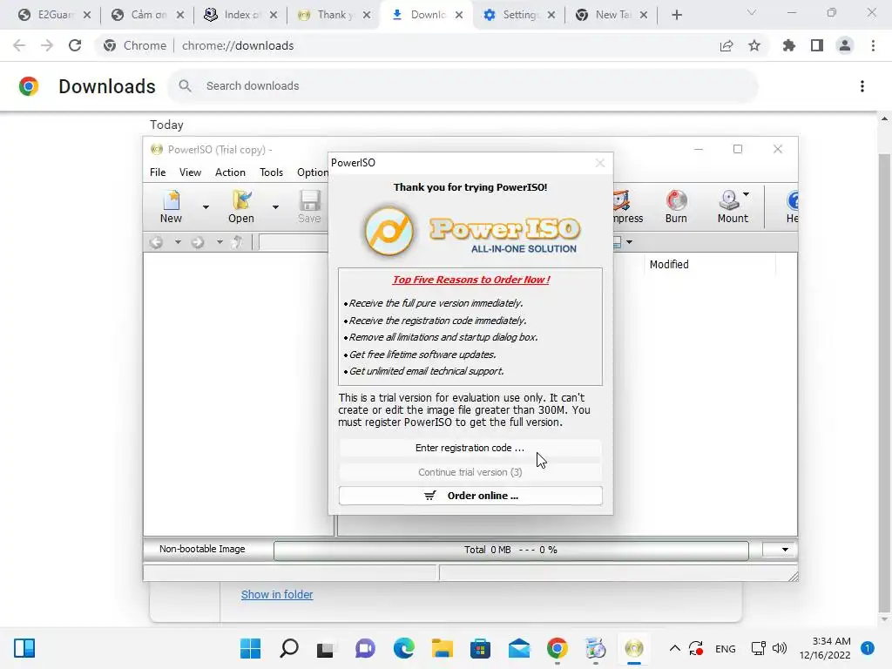
Task: Open the Tools menu in PowerISO
Action: pos(272,172)
